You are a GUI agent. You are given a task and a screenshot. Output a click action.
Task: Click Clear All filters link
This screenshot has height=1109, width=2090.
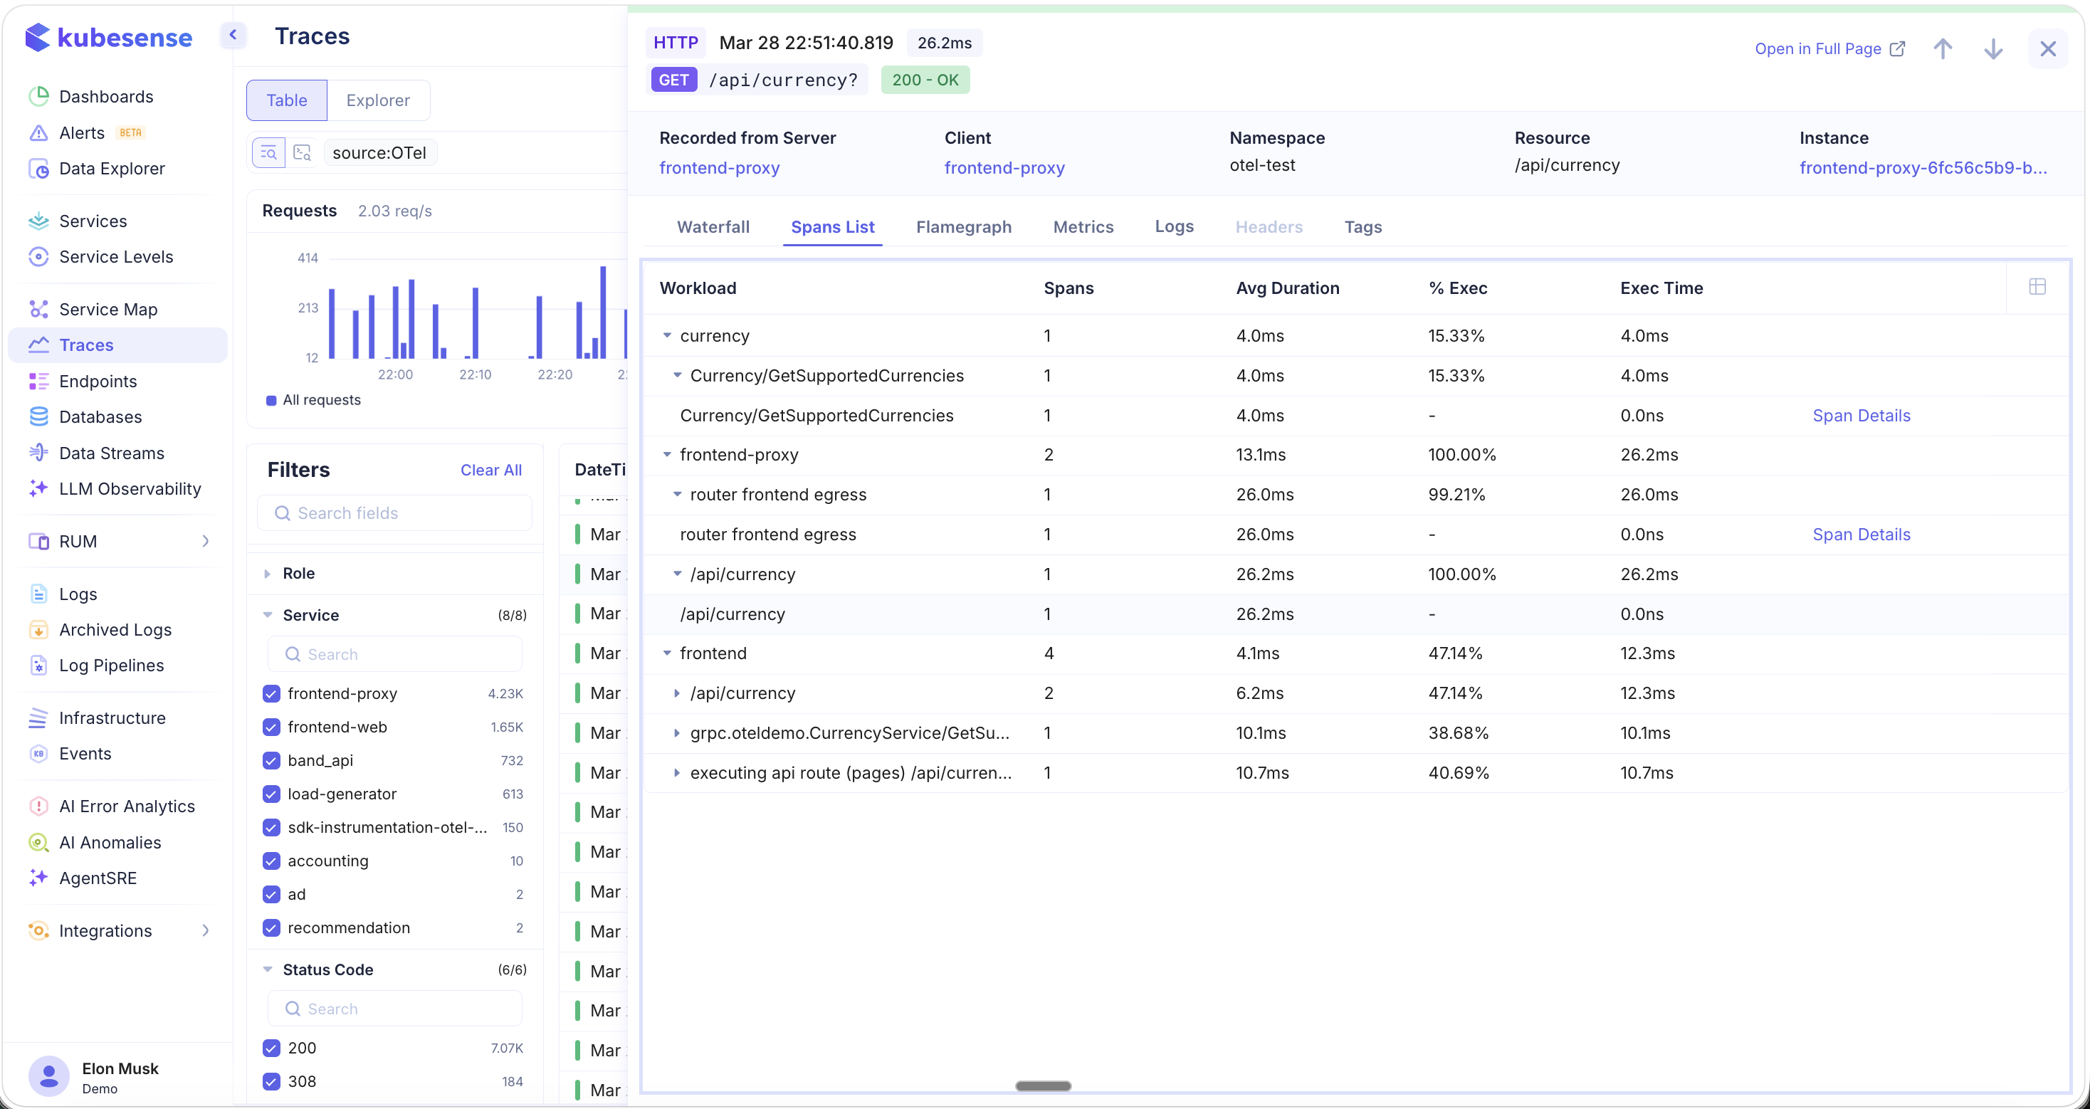490,470
